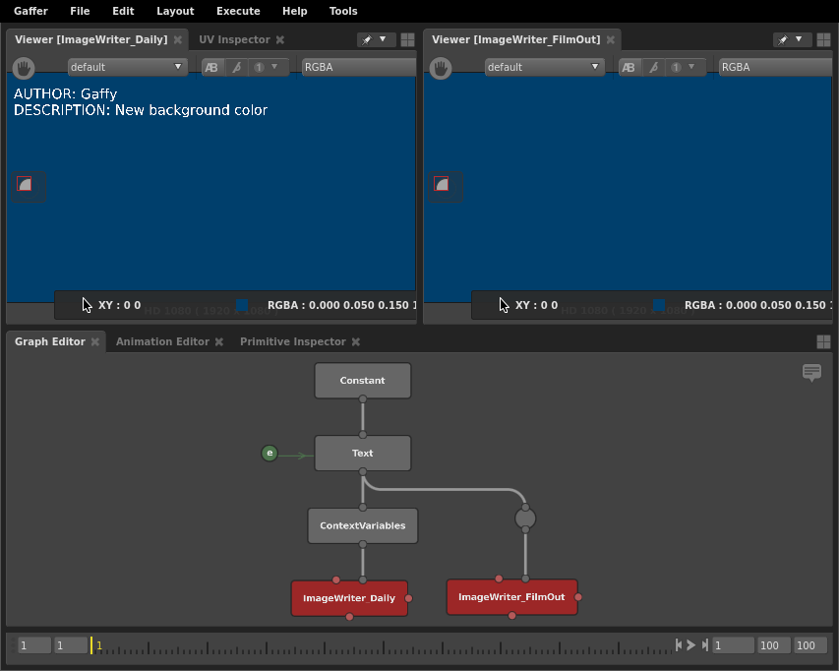Select the region tool icon in Daily viewer
This screenshot has height=671, width=839.
click(x=25, y=184)
